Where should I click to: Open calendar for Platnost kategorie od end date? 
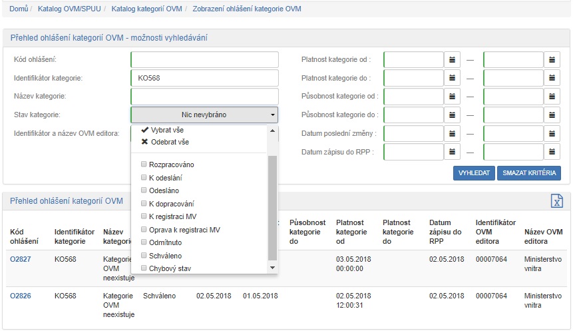[x=552, y=60]
